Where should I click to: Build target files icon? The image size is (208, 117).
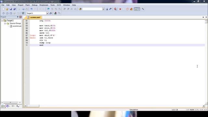click(x=7, y=13)
